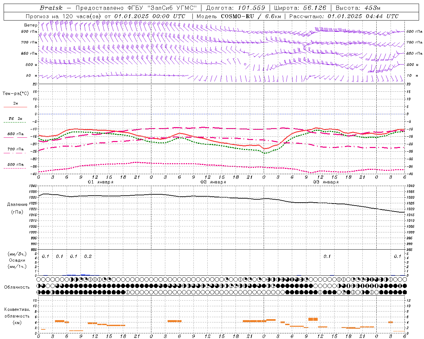Select the 01 января date label
This screenshot has width=424, height=339.
coord(101,182)
